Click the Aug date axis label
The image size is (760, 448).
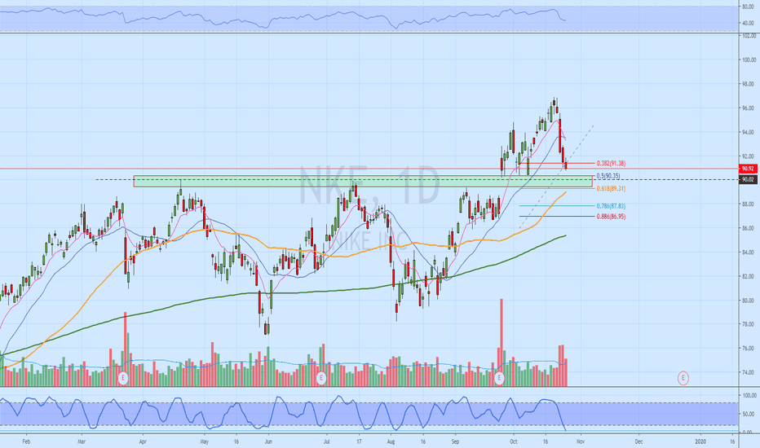pos(391,441)
